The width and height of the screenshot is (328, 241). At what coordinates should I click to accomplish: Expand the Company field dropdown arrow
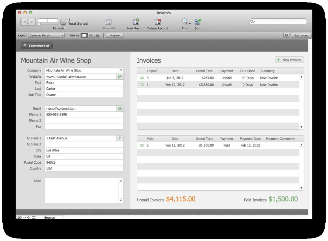coord(121,70)
